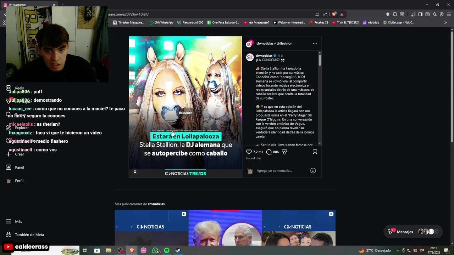The image size is (454, 255).
Task: Open the (16) WhatsApp bookmark
Action: tap(161, 23)
